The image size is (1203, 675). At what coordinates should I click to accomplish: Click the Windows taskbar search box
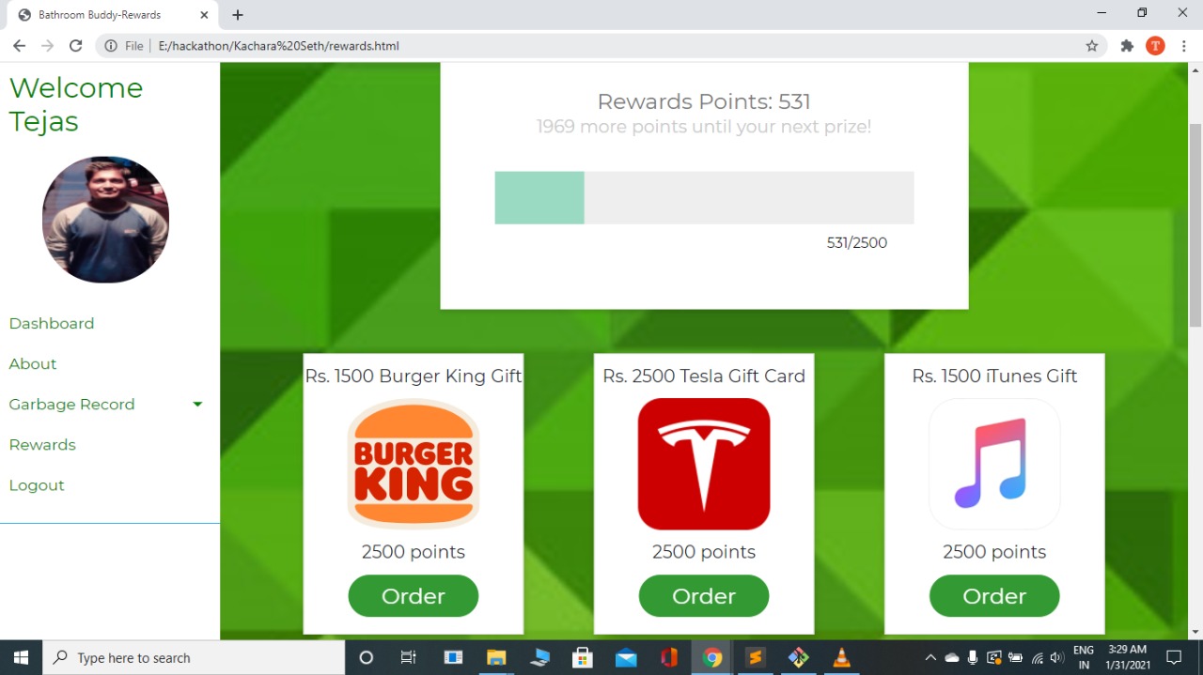pos(194,657)
